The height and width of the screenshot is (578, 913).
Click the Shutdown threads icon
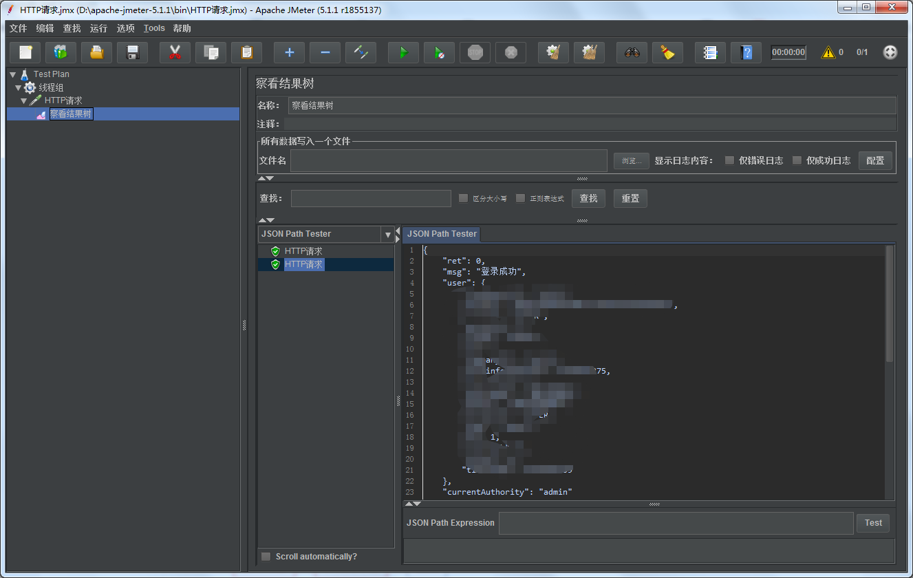click(511, 52)
